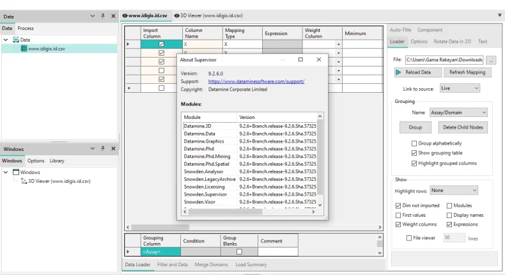
Task: Switch to Filter and Data tab
Action: [x=173, y=264]
